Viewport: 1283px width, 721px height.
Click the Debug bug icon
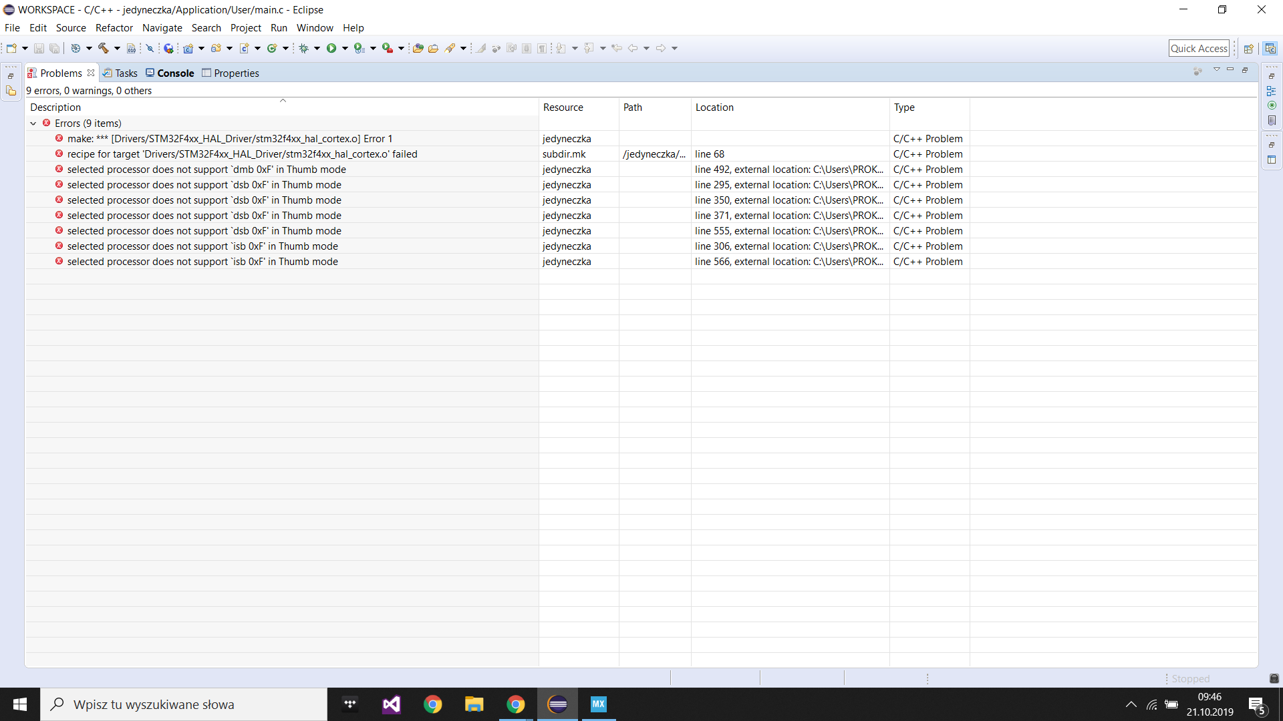pyautogui.click(x=303, y=48)
